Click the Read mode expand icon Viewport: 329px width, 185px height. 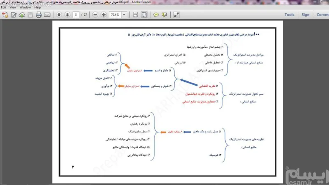[176, 15]
